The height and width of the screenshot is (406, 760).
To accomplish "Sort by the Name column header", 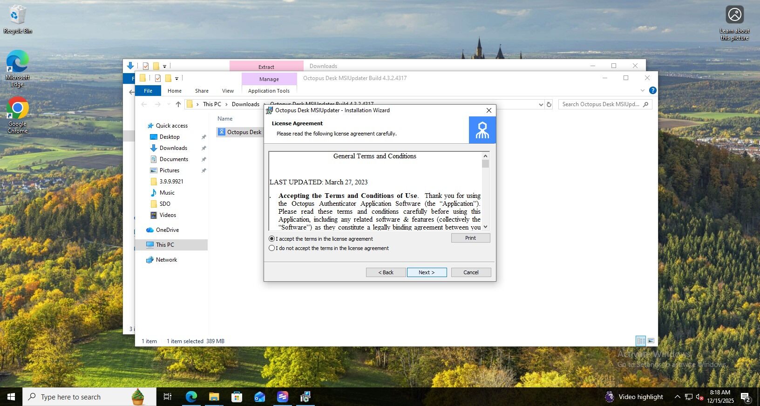I will 225,119.
